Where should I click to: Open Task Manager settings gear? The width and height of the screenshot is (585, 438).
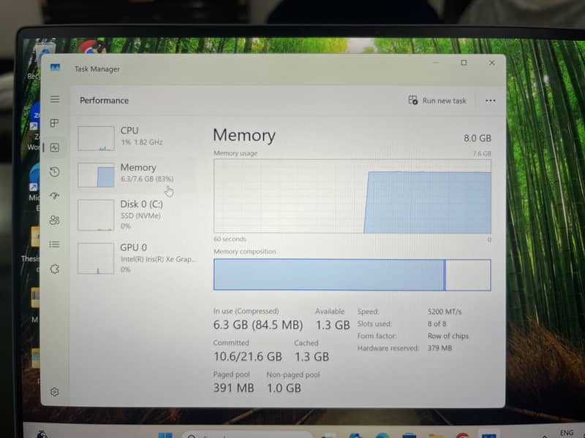tap(54, 392)
